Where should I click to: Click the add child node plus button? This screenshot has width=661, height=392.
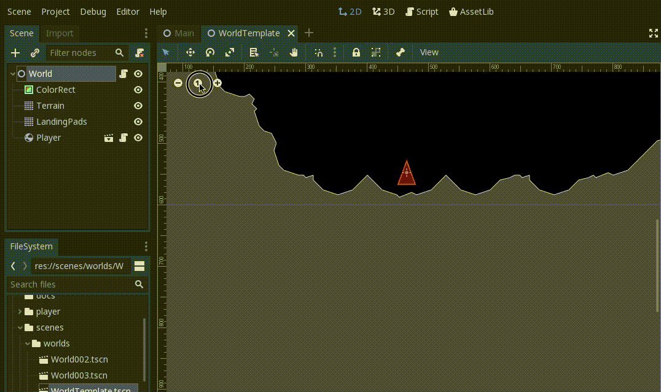15,53
